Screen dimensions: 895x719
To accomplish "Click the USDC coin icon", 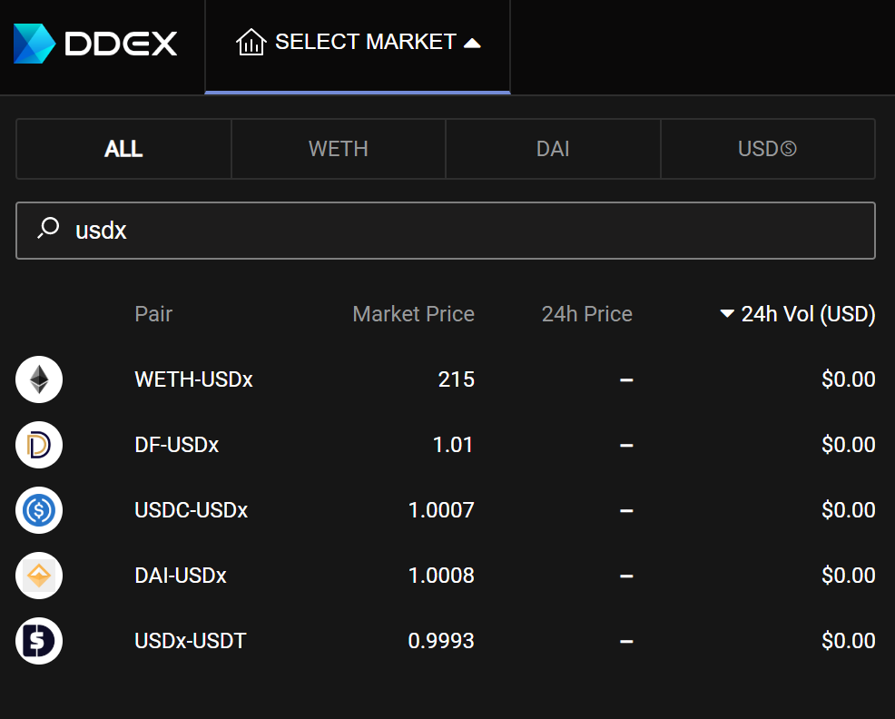I will point(39,510).
